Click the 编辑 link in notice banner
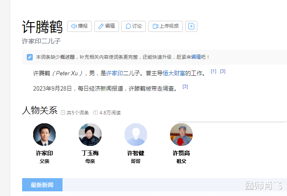287x196 pixels. (x=196, y=57)
